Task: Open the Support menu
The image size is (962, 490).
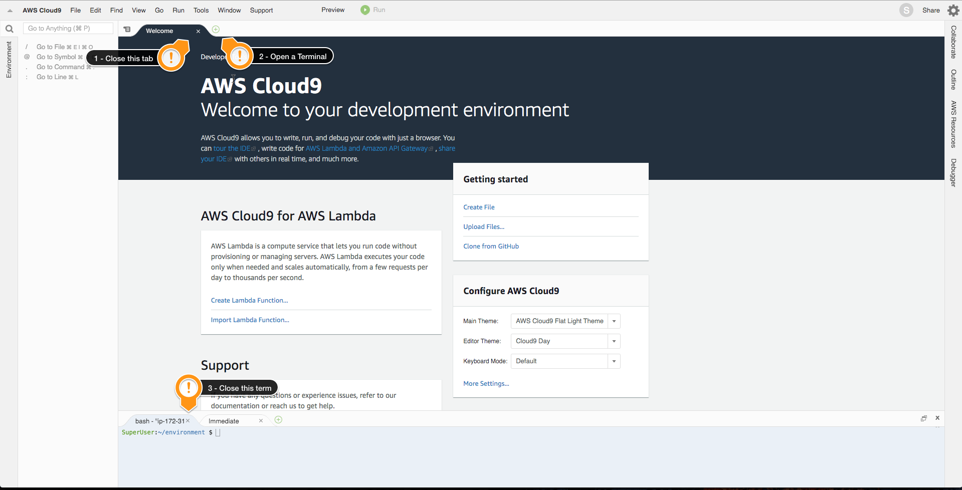Action: [x=262, y=10]
